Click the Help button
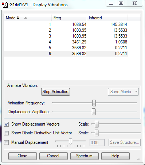The height and width of the screenshot is (165, 145). [115, 156]
